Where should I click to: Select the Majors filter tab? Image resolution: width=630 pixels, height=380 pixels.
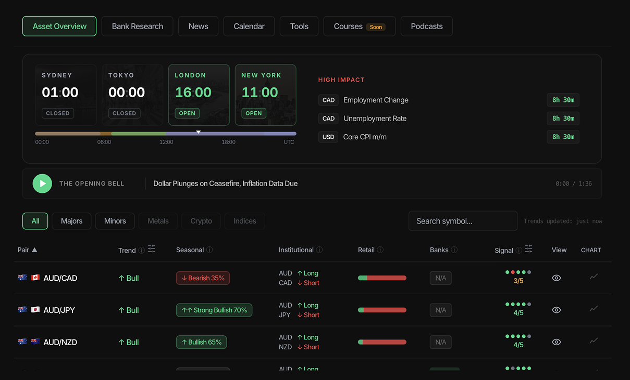[71, 221]
